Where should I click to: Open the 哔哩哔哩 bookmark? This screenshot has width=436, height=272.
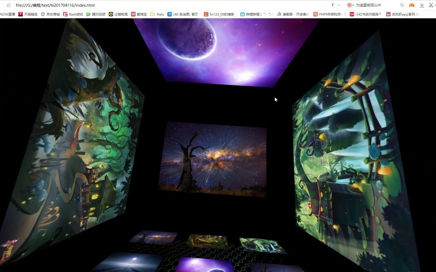[x=256, y=14]
